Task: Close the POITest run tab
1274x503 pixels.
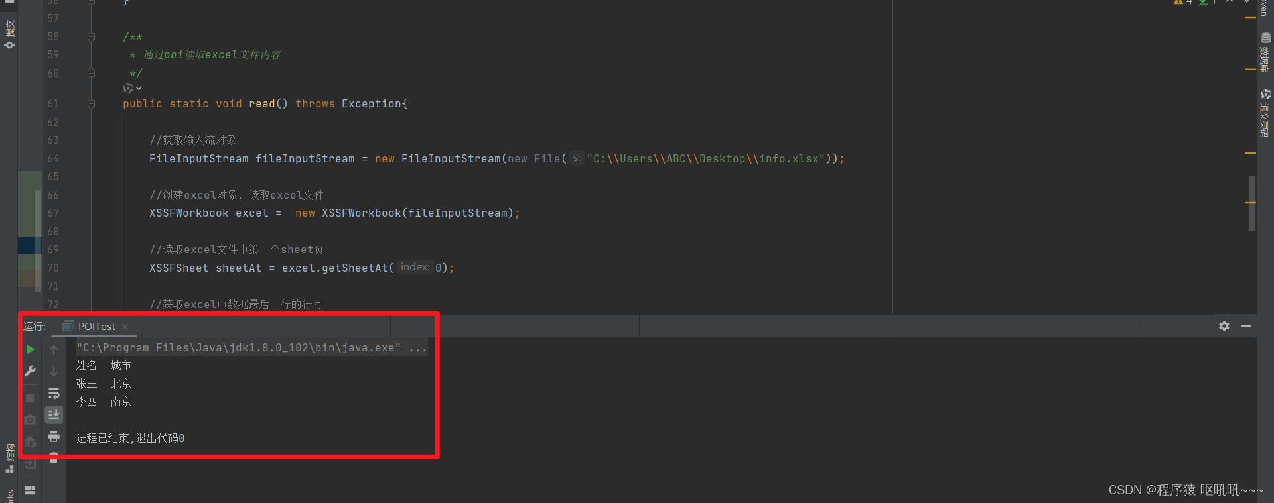Action: point(125,327)
